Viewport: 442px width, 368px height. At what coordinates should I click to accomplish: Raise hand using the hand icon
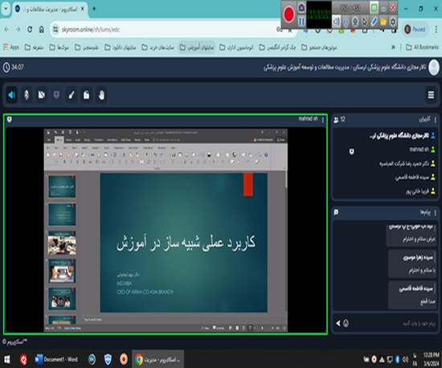101,95
